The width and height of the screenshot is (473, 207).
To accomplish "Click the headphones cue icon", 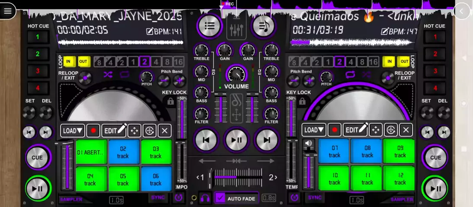I will coord(205,198).
